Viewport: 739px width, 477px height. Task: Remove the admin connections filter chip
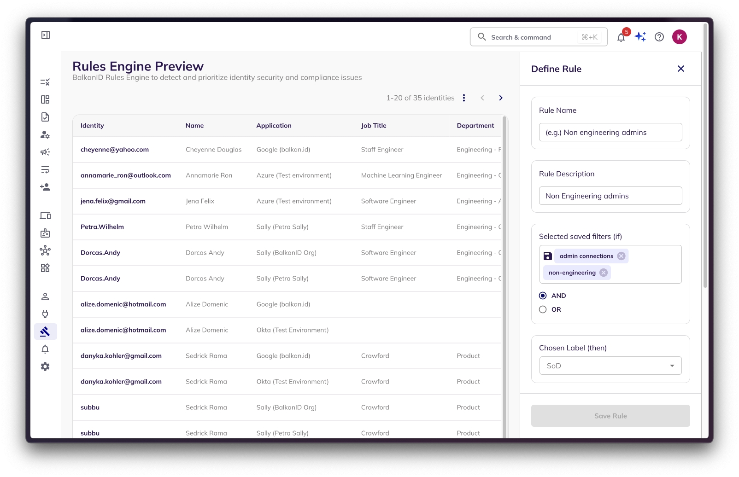(x=622, y=256)
